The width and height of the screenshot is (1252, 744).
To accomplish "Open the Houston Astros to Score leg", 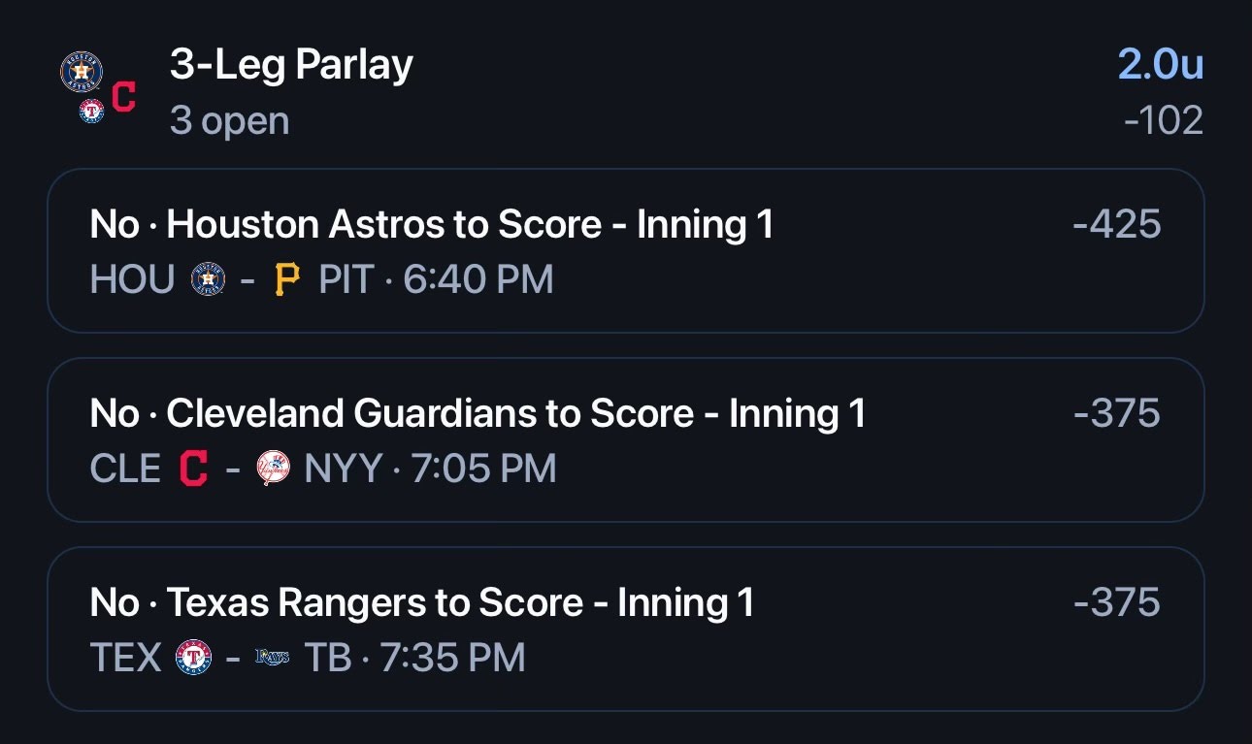I will [626, 251].
